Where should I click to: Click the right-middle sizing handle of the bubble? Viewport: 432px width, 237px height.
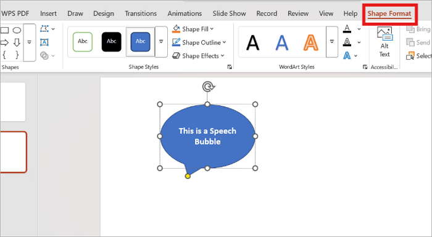click(x=255, y=136)
